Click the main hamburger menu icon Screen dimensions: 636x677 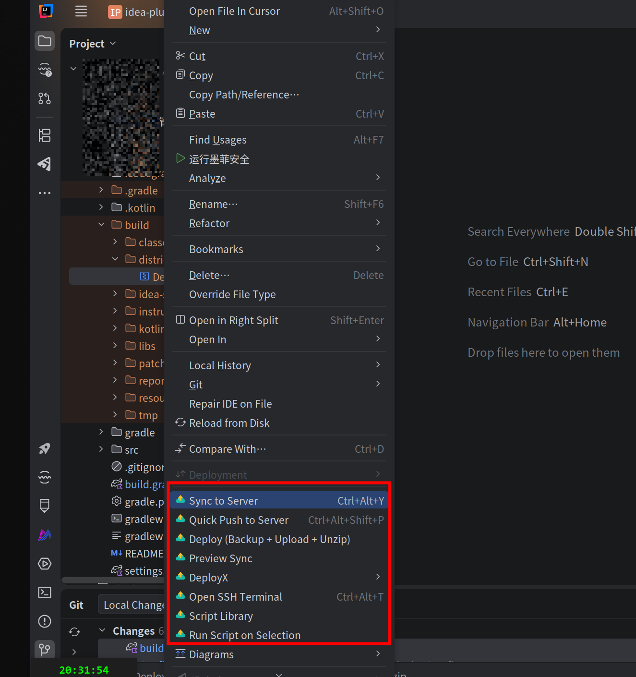[81, 12]
